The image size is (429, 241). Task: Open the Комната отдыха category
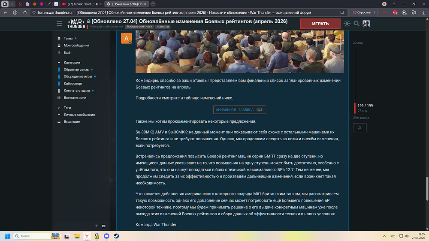click(x=77, y=90)
